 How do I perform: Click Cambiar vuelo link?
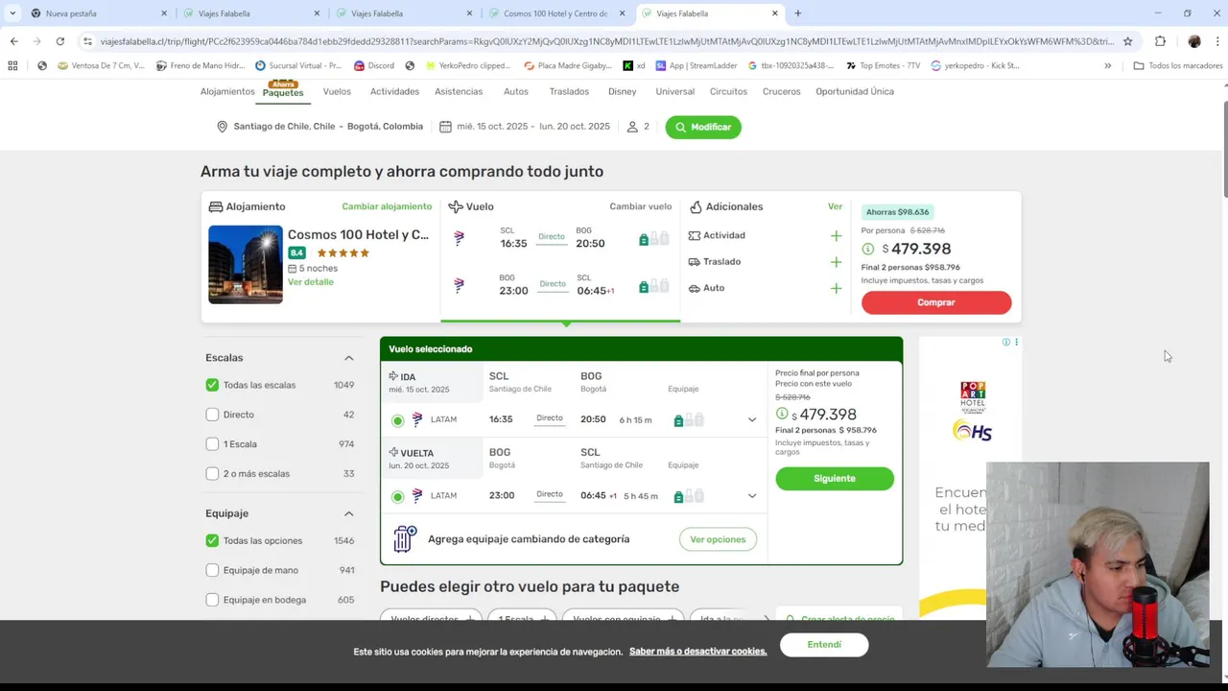(640, 206)
